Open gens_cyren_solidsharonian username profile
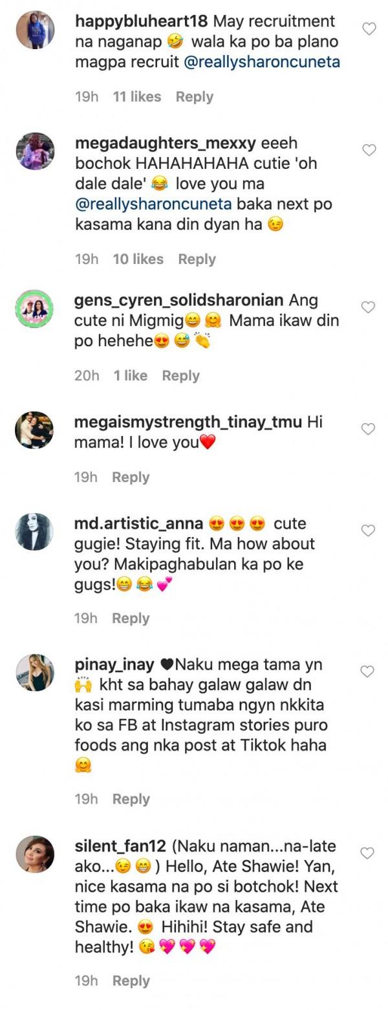The width and height of the screenshot is (388, 1010). coord(178,300)
